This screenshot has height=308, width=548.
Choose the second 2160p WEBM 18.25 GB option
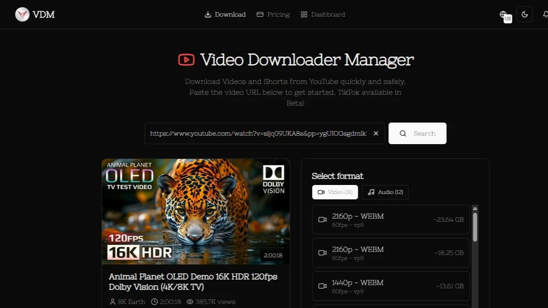390,253
